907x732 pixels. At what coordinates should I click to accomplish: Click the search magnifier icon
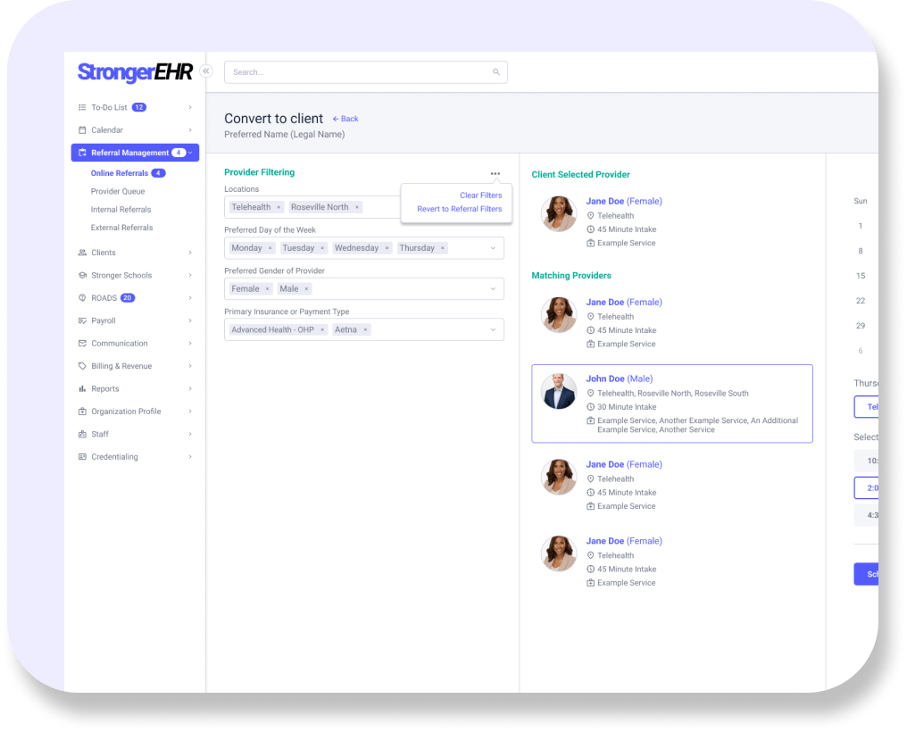496,72
